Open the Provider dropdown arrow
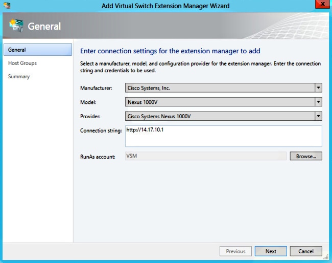332x263 pixels. pos(318,116)
